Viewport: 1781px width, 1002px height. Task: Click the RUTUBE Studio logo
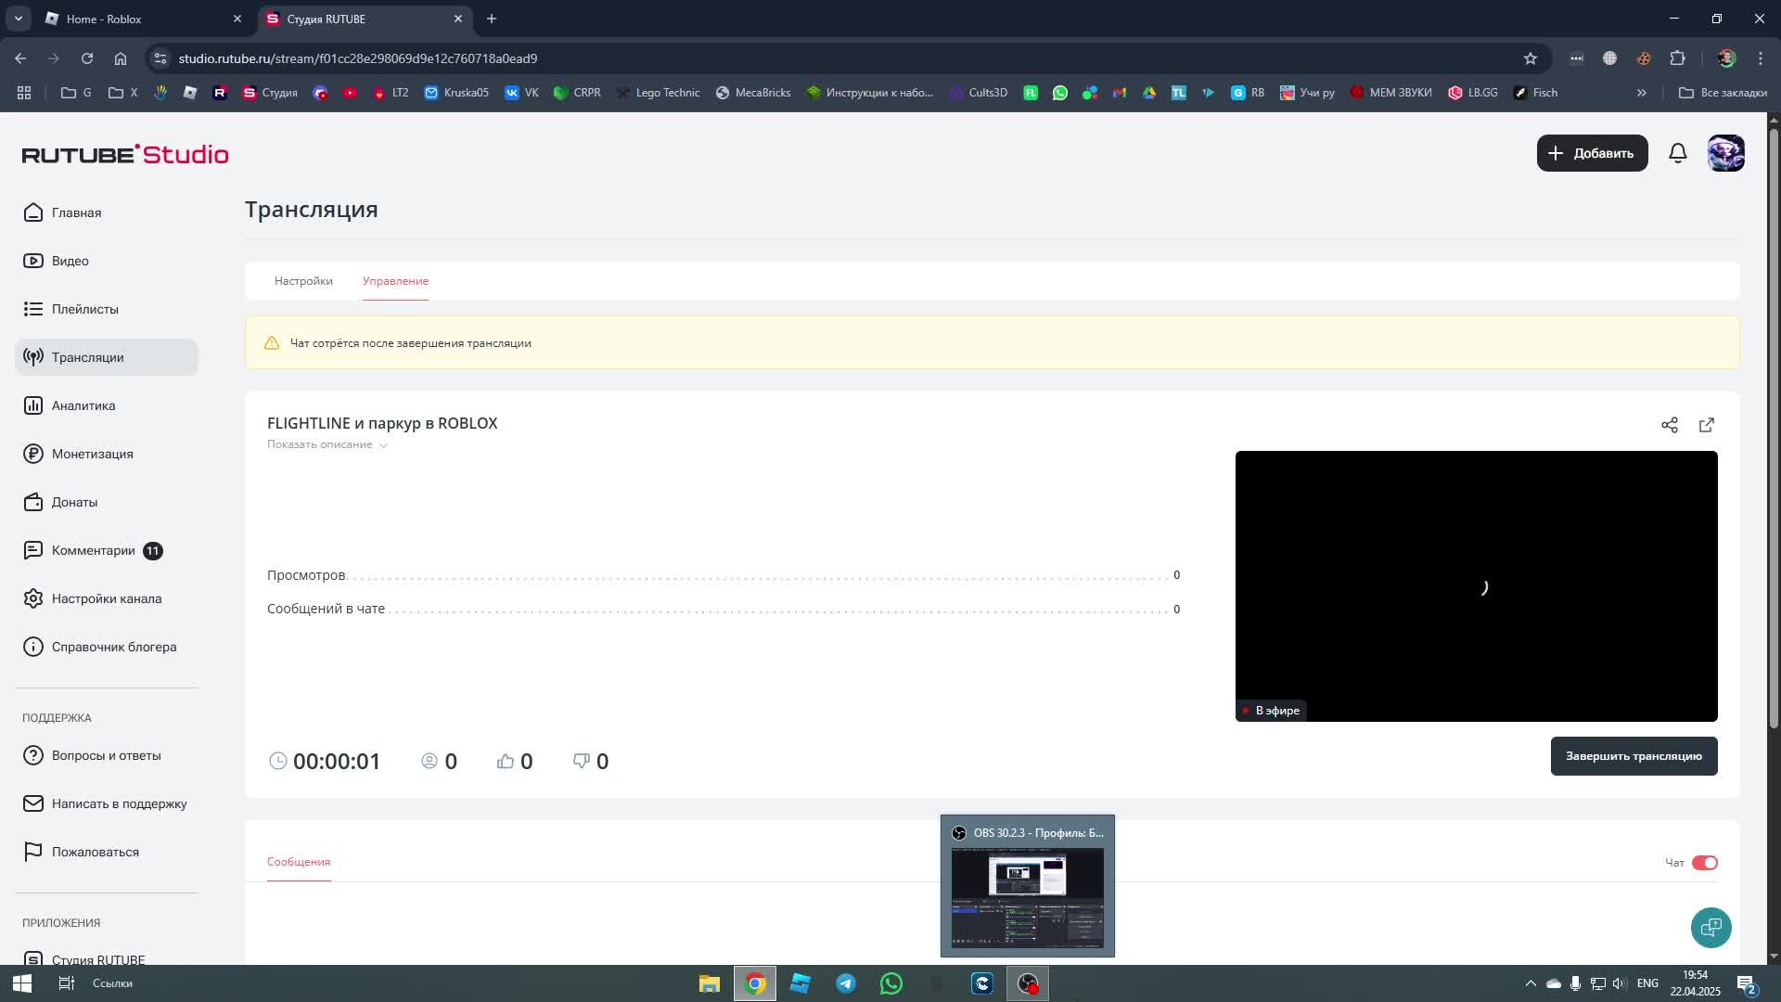point(125,154)
